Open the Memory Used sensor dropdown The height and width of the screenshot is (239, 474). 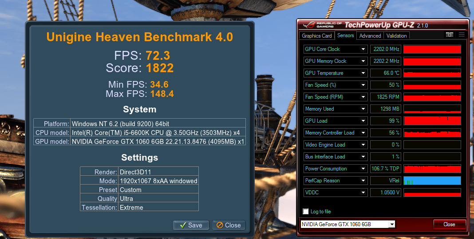tap(363, 109)
